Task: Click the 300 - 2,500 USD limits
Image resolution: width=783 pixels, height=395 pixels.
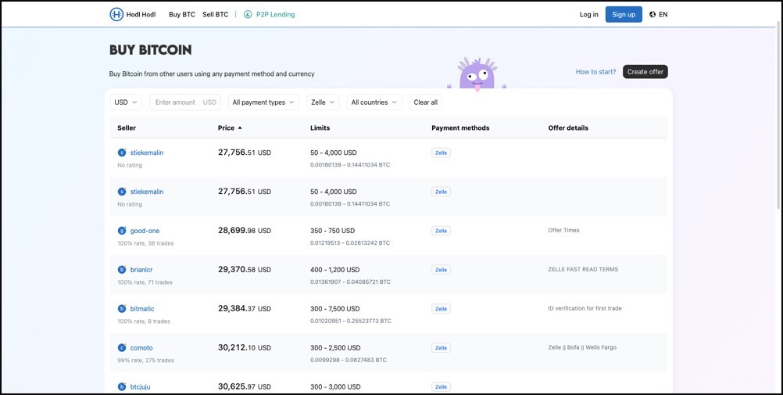Action: pyautogui.click(x=335, y=347)
